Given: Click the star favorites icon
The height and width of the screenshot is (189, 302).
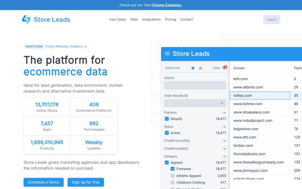Looking at the screenshot, I should coord(193,68).
